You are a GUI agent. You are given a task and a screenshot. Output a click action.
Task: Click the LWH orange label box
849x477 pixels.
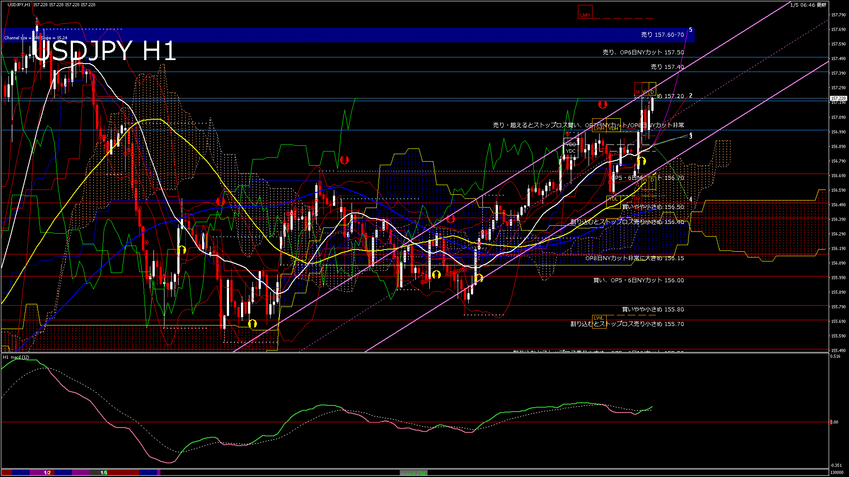599,128
